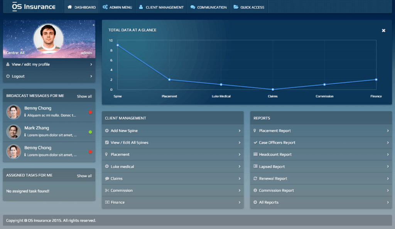Click the home icon beside Dashboard
The height and width of the screenshot is (229, 395).
click(70, 7)
